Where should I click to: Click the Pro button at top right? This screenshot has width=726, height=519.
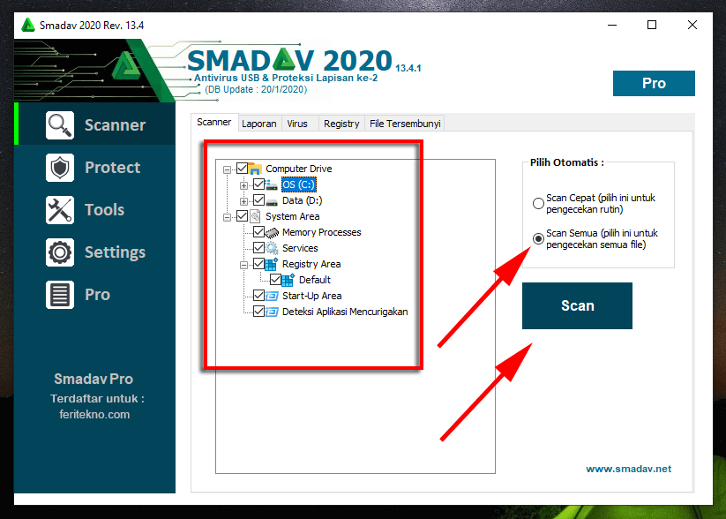pos(654,83)
